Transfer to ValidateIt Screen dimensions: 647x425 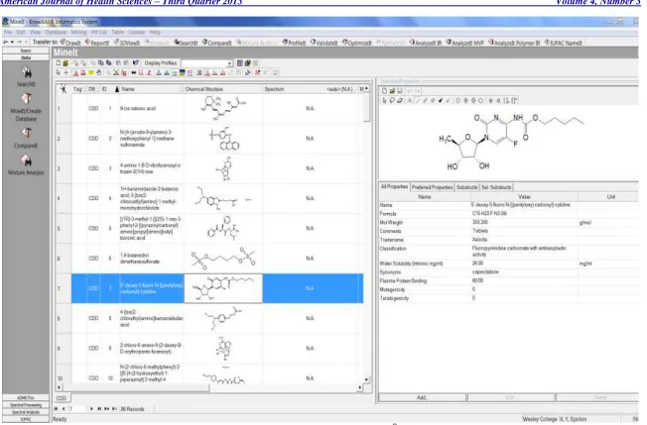323,43
